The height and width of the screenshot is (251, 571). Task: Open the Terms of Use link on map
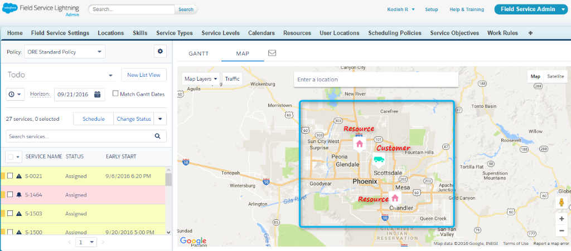516,243
